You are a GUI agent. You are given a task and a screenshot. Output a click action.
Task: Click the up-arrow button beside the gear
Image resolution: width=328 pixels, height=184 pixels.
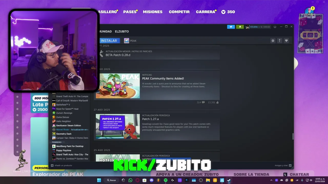280,41
